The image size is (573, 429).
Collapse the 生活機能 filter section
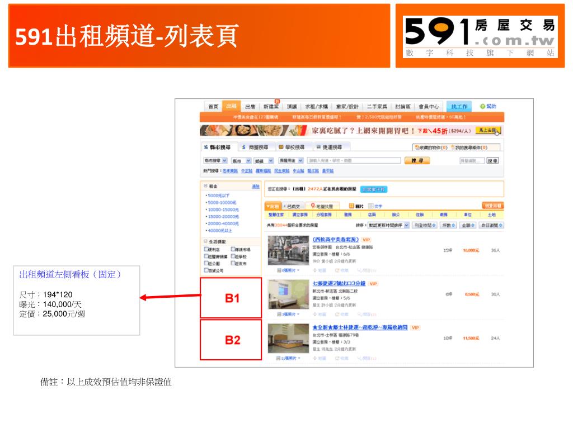click(206, 241)
